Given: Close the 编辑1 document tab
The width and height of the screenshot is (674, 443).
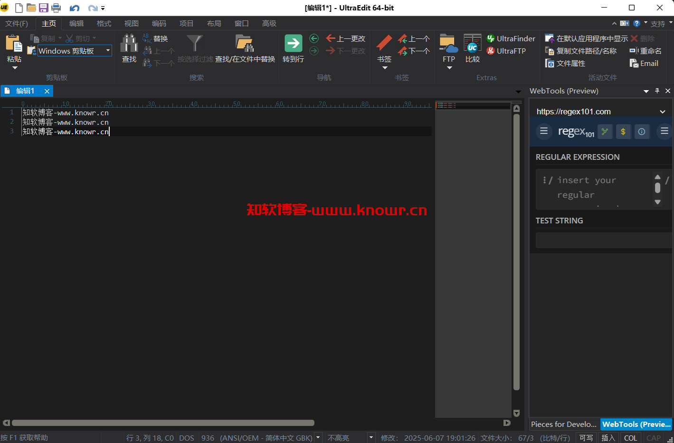Looking at the screenshot, I should [47, 91].
